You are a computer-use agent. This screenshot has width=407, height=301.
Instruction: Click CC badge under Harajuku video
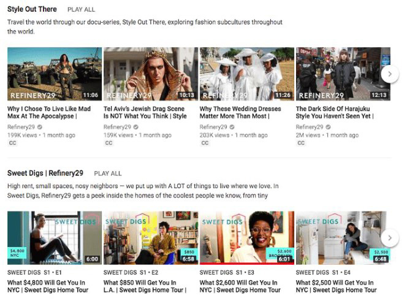[301, 143]
